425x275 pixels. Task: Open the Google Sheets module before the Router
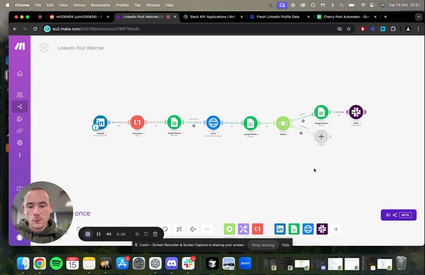click(250, 123)
